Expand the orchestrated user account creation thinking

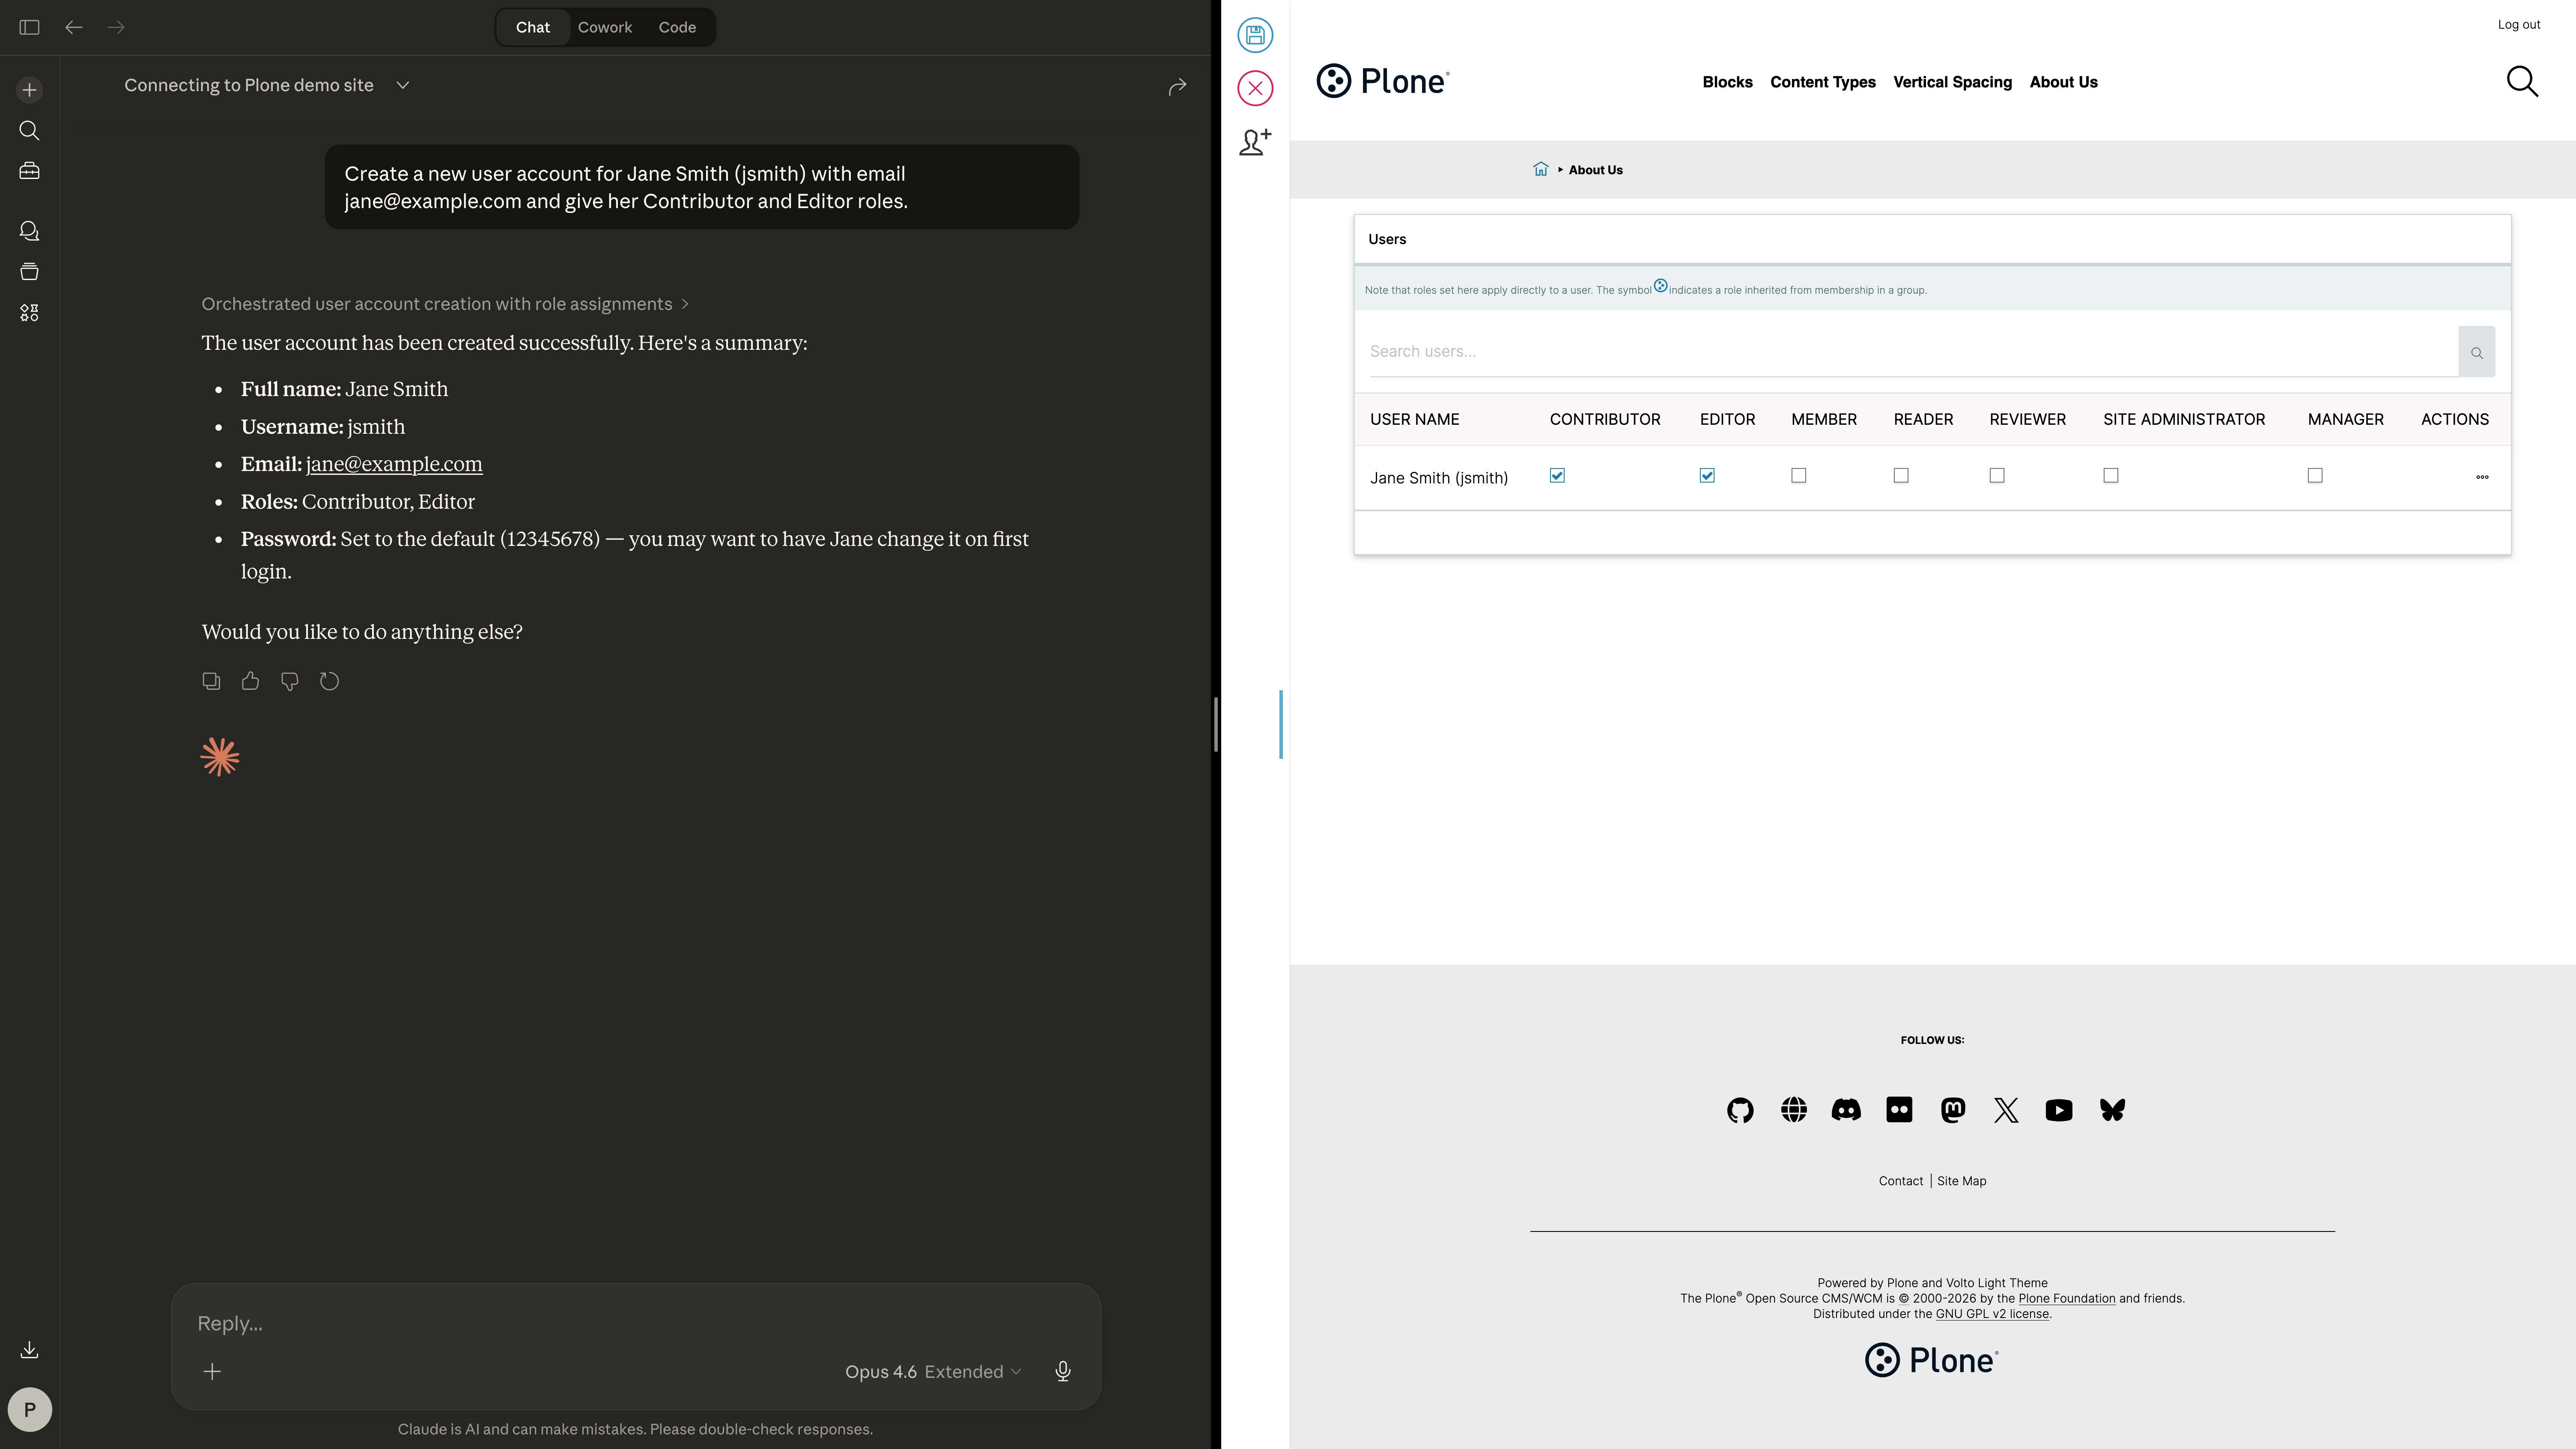(444, 304)
